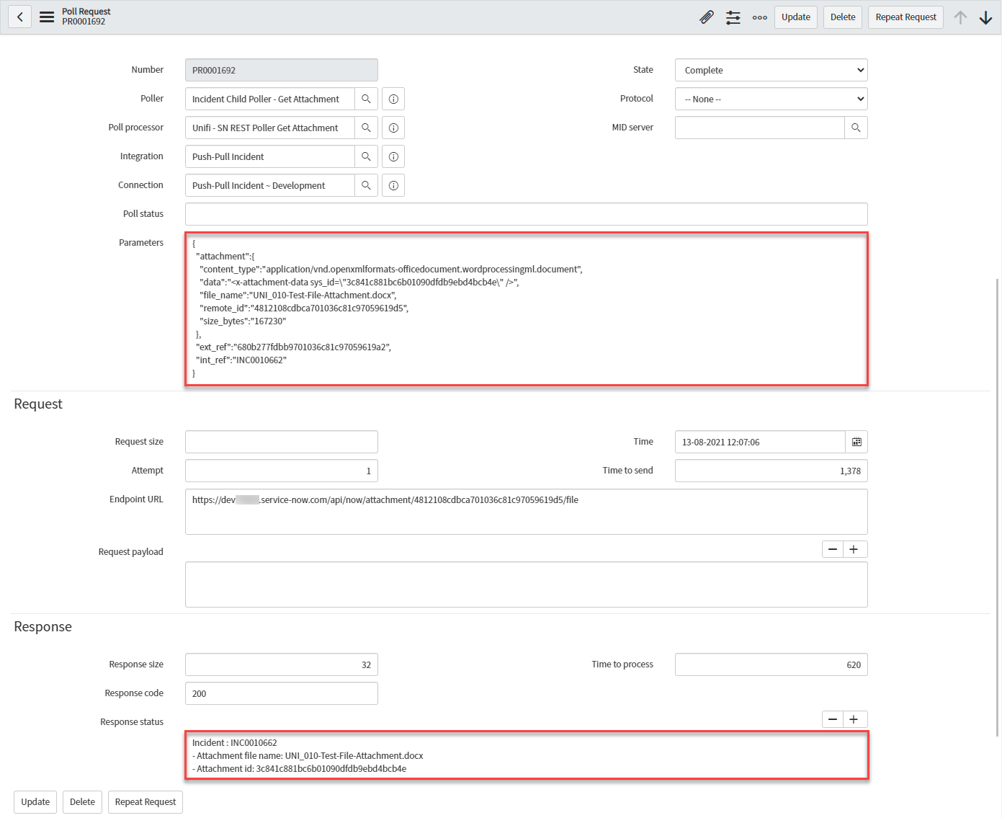Click the back arrow button
1002x818 pixels.
pos(20,17)
